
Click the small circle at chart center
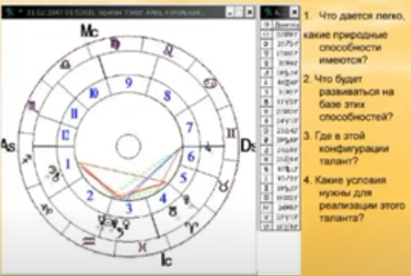click(x=128, y=146)
